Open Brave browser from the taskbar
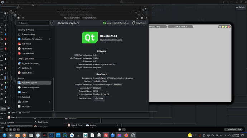Screen dimensions: 247x138 click(24, 135)
